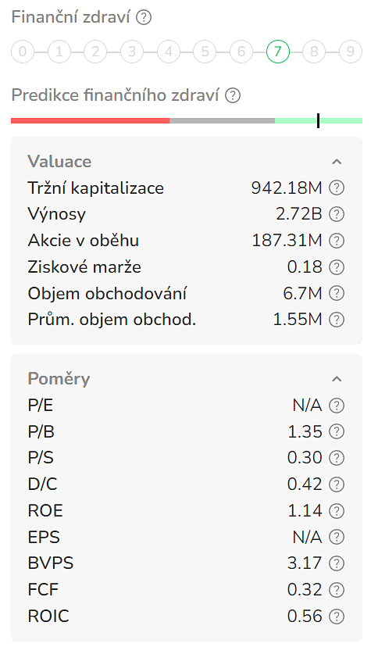Click the Valuace section header

point(59,161)
